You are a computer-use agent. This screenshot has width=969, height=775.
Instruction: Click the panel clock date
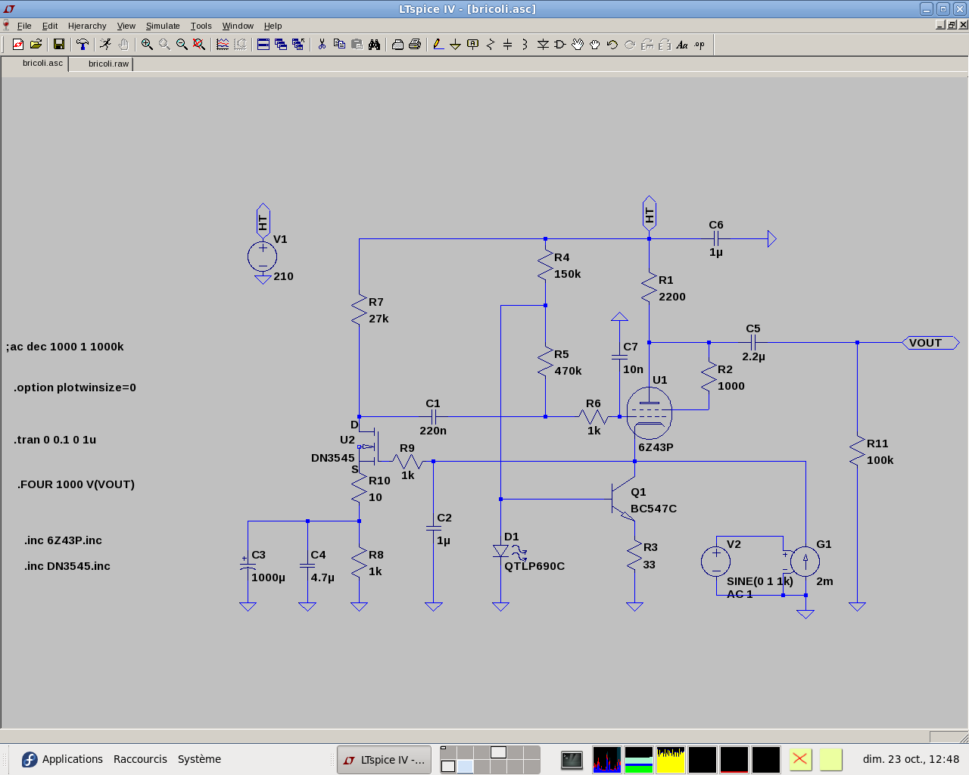911,759
